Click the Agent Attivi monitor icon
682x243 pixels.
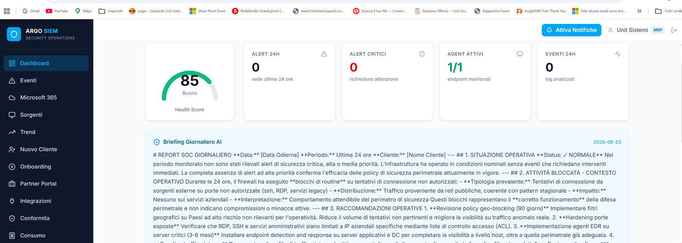pos(520,54)
